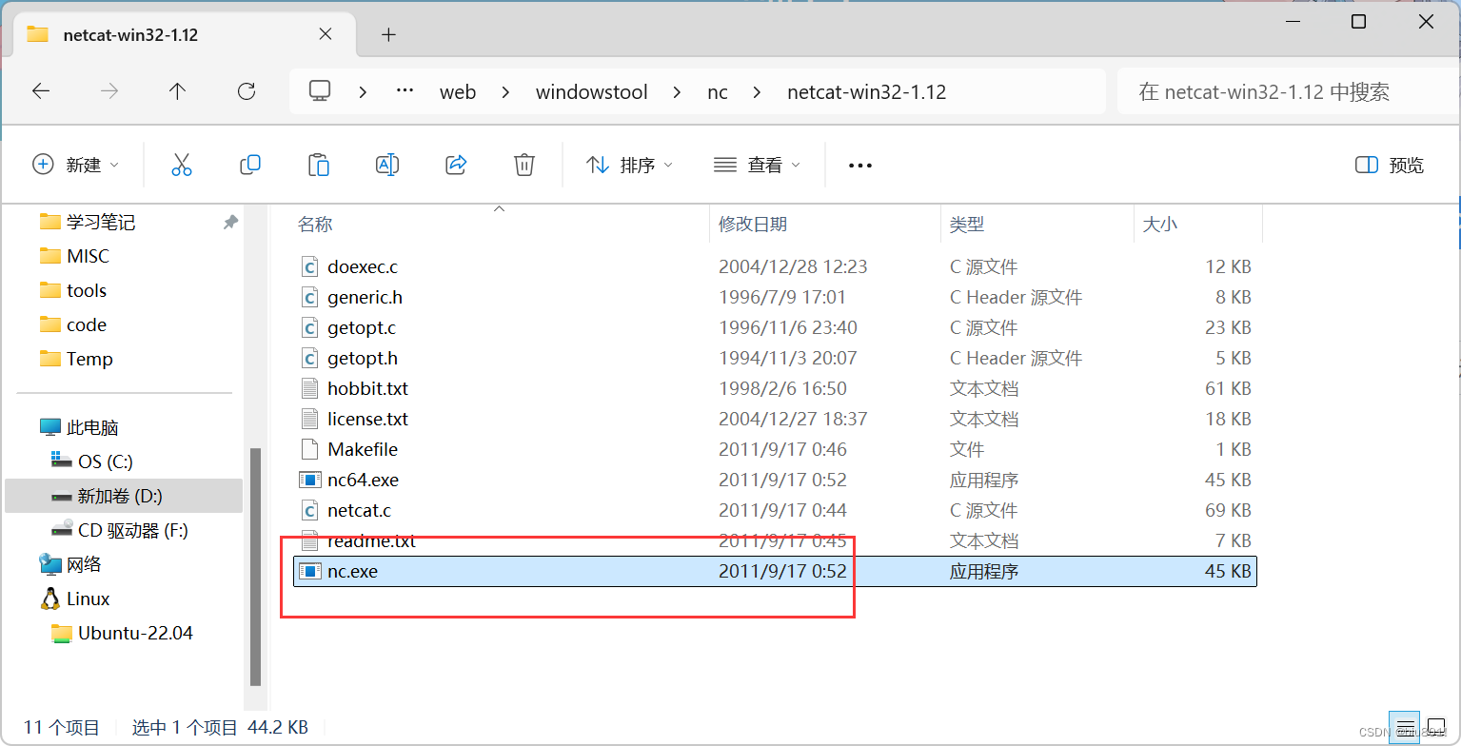Switch to details view in the status bar
This screenshot has height=746, width=1461.
pyautogui.click(x=1406, y=728)
